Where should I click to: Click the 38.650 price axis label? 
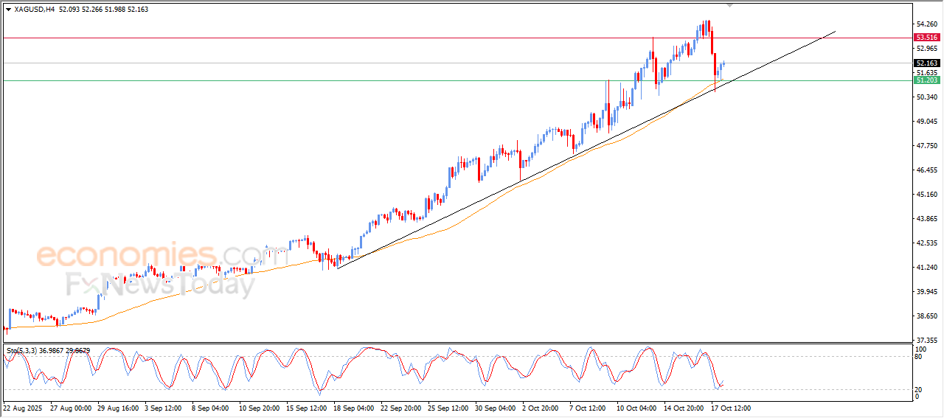pyautogui.click(x=926, y=316)
